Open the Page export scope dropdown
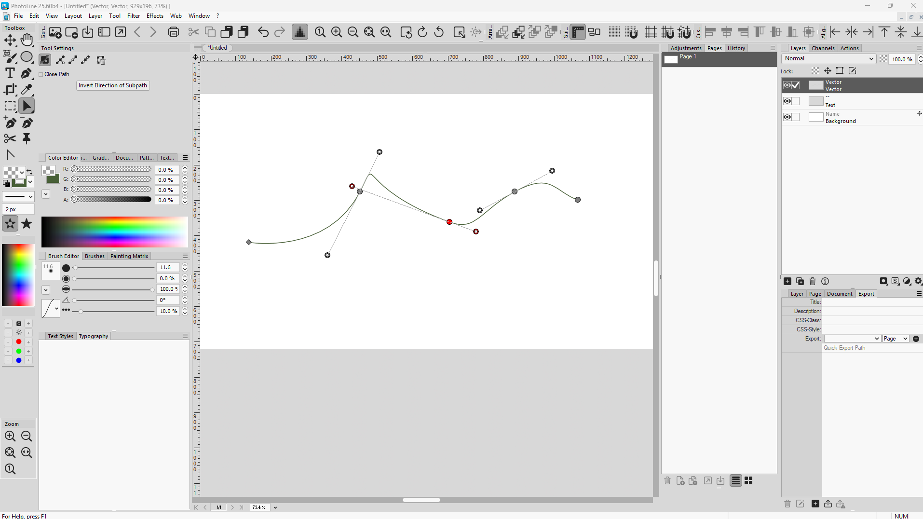This screenshot has width=923, height=519. 896,339
